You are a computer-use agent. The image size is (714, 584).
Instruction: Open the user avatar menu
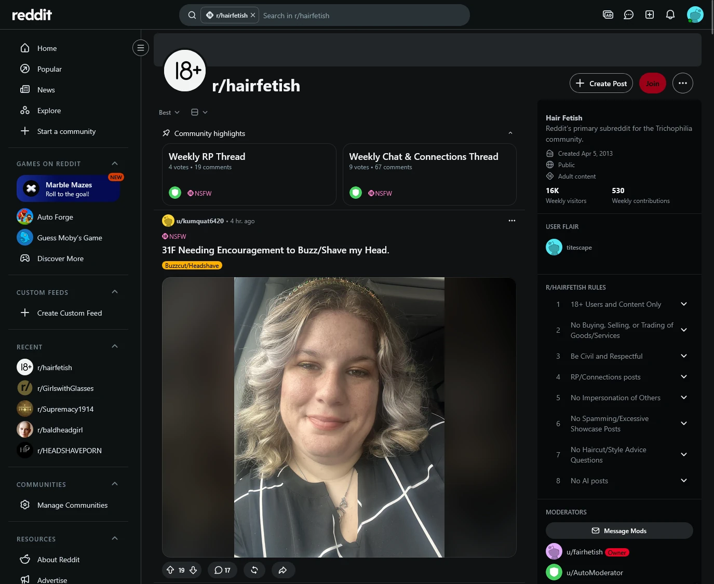click(x=695, y=15)
